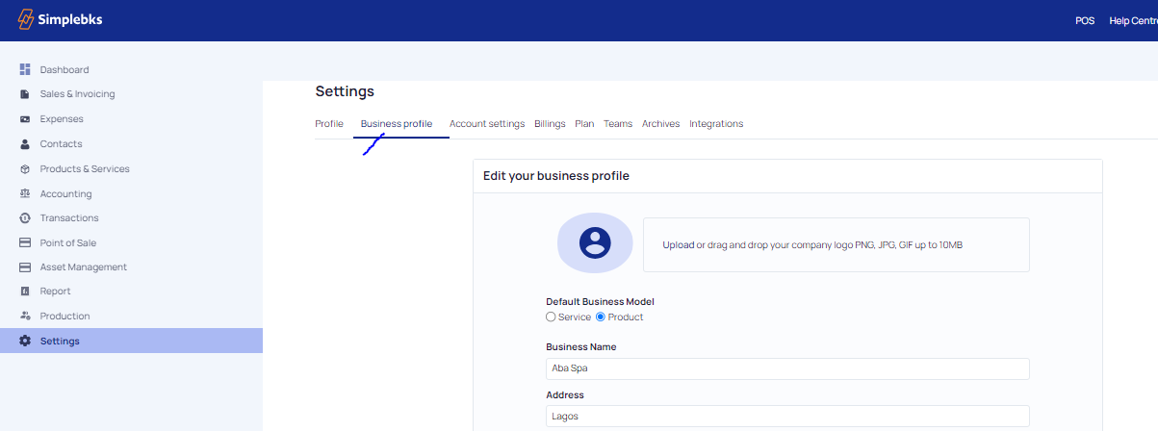Screen dimensions: 1158x431
Task: Focus the Address field containing Lagos
Action: tap(786, 417)
